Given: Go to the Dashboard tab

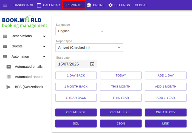Looking at the screenshot, I should pyautogui.click(x=23, y=5).
